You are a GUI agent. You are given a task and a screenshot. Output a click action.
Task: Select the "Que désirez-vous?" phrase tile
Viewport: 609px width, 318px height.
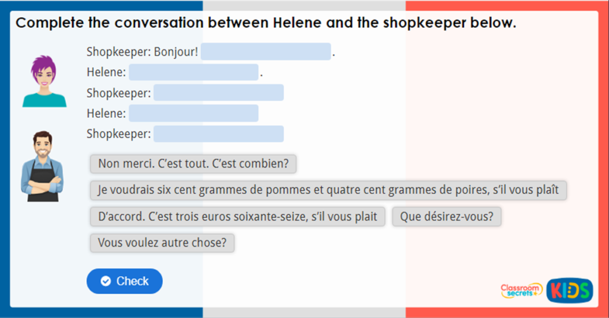point(447,216)
